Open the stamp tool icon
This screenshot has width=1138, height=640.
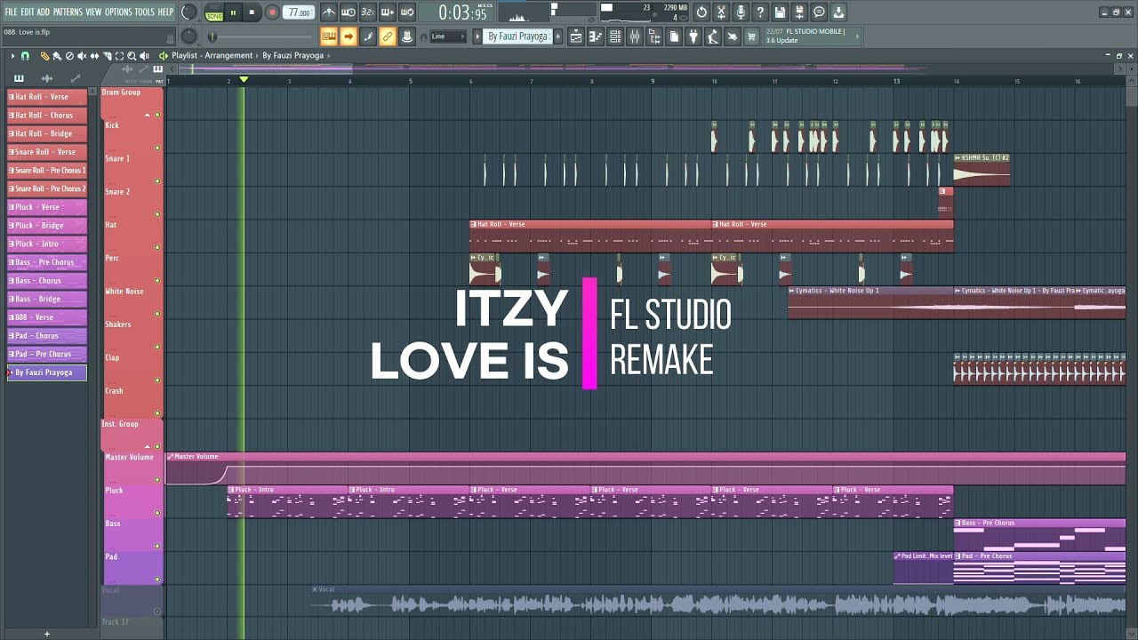407,36
